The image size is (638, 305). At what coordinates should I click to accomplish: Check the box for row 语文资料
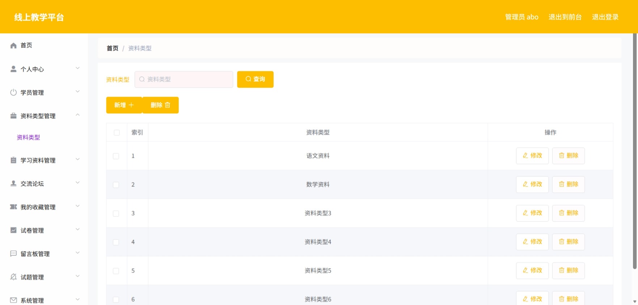coord(116,156)
